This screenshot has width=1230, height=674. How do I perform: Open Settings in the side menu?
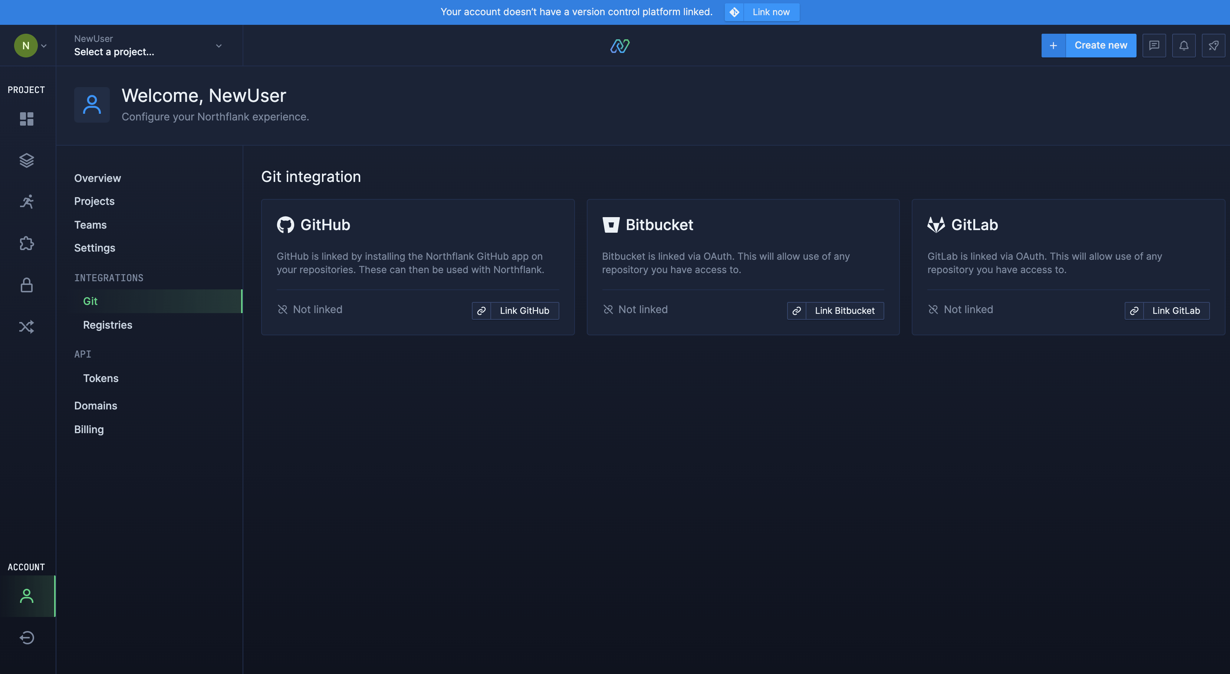pos(95,248)
